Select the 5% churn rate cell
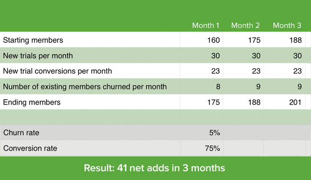Viewport: 311px width, 180px height. click(x=215, y=133)
